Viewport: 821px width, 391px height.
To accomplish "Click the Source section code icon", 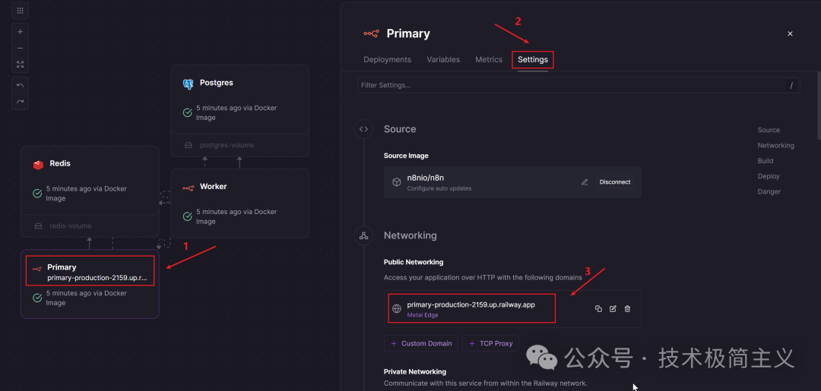I will (363, 129).
